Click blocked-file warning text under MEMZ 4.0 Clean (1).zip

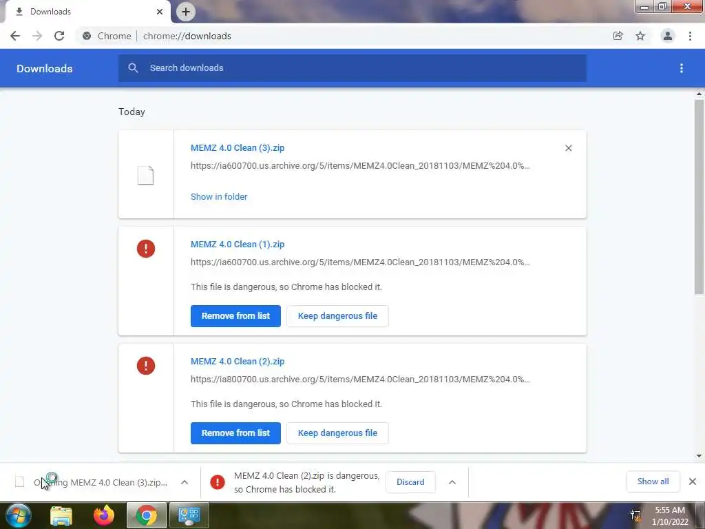[x=286, y=287]
